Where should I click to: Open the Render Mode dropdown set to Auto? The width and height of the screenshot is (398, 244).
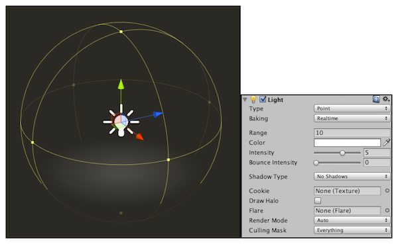[x=352, y=220]
